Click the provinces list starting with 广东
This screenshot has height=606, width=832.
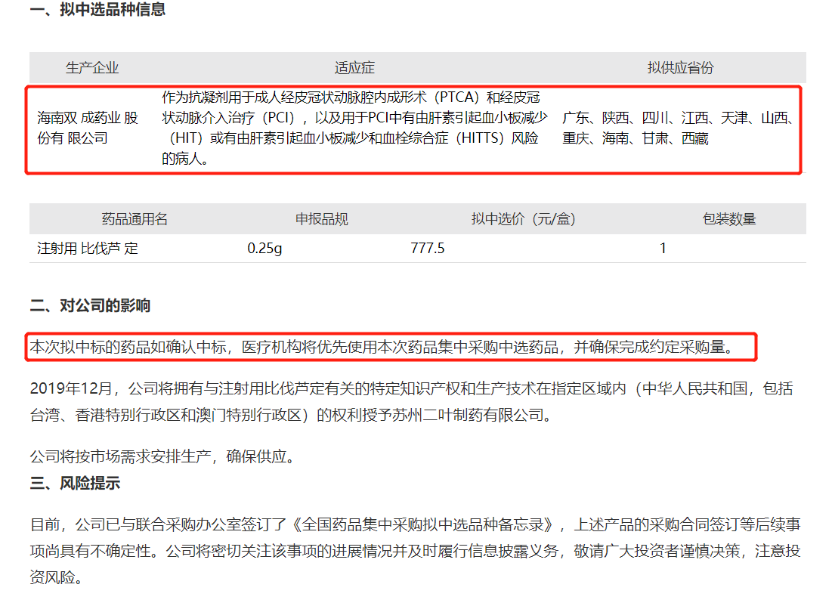coord(678,128)
